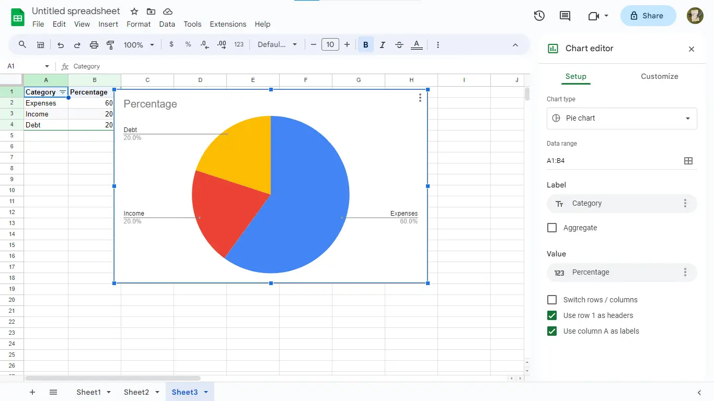Toggle italic text formatting
Image resolution: width=714 pixels, height=401 pixels.
(x=383, y=45)
